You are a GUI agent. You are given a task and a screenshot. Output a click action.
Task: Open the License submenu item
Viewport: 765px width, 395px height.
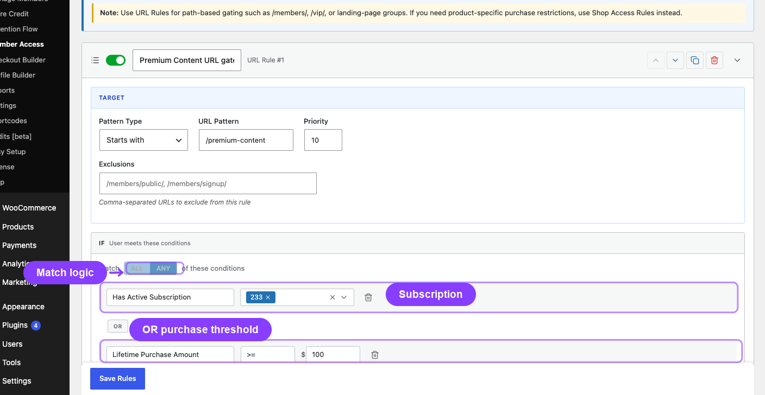8,167
